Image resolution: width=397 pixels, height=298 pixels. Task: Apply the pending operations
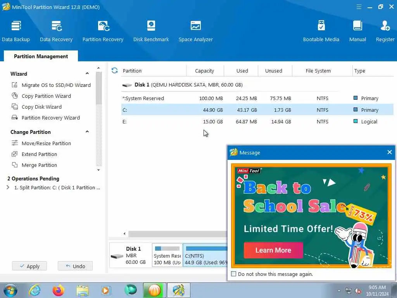coord(29,266)
